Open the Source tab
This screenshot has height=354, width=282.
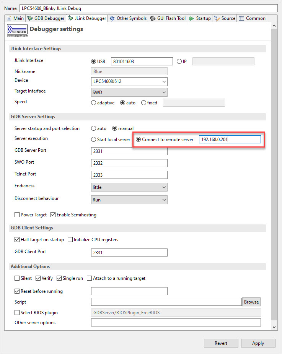[x=225, y=18]
